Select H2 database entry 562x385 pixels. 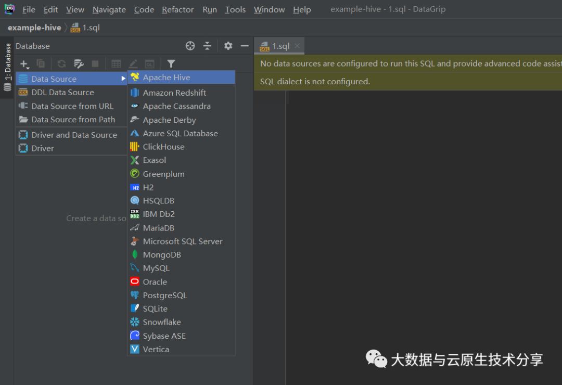coord(182,187)
